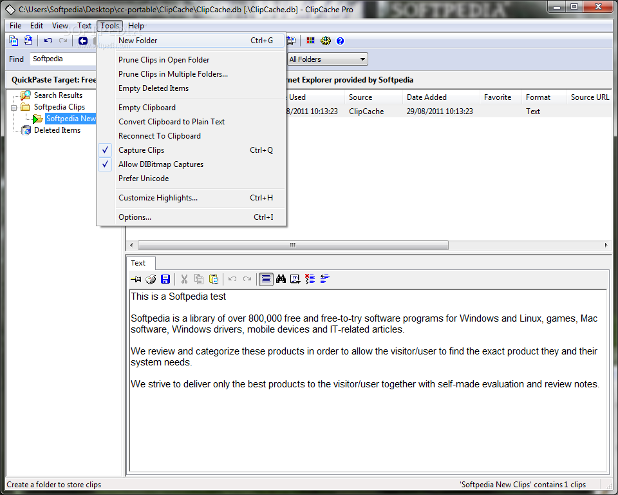Choose New Folder from the Tools menu
618x495 pixels.
click(191, 41)
